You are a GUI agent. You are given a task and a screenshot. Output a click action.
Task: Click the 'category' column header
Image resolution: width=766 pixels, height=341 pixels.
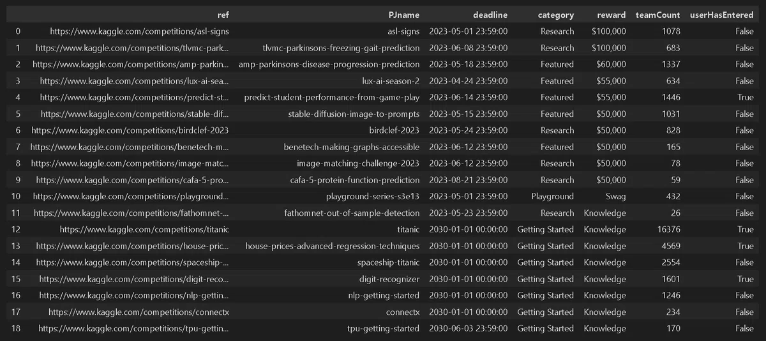pyautogui.click(x=556, y=15)
